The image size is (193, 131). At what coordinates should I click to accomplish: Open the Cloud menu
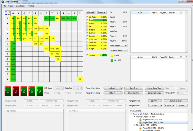pyautogui.click(x=11, y=6)
